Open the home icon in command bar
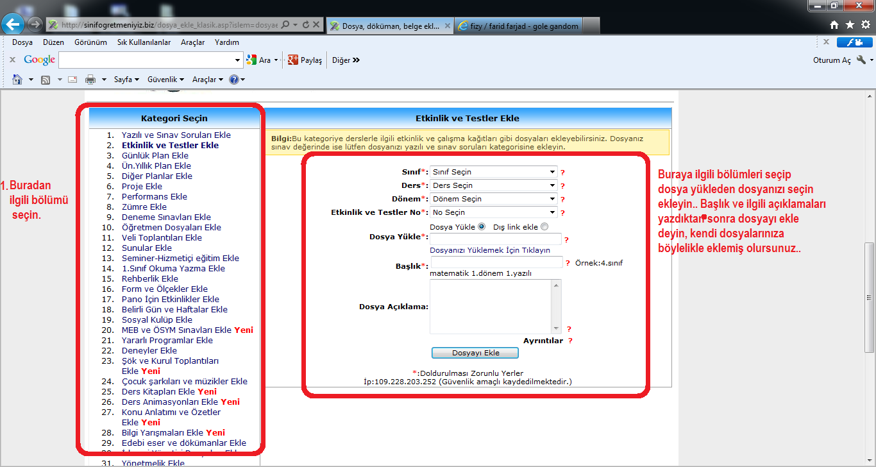Viewport: 876px width, 467px height. point(17,80)
